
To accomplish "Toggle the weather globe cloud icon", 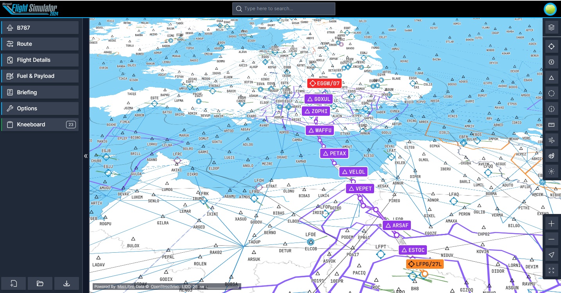I will [551, 156].
